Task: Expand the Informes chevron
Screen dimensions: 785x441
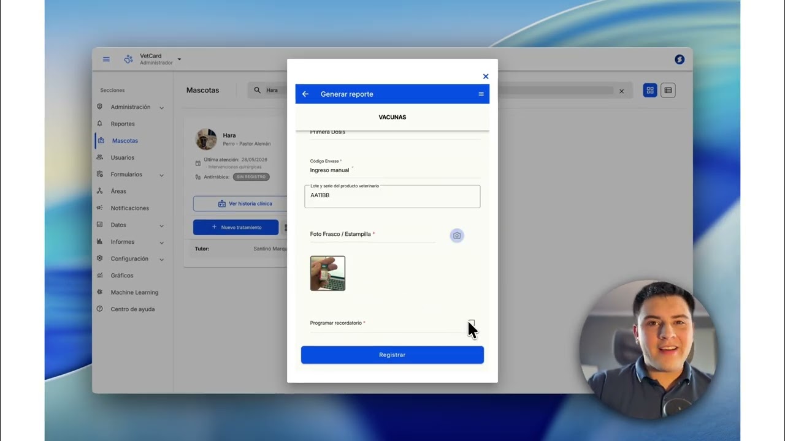Action: pyautogui.click(x=161, y=243)
